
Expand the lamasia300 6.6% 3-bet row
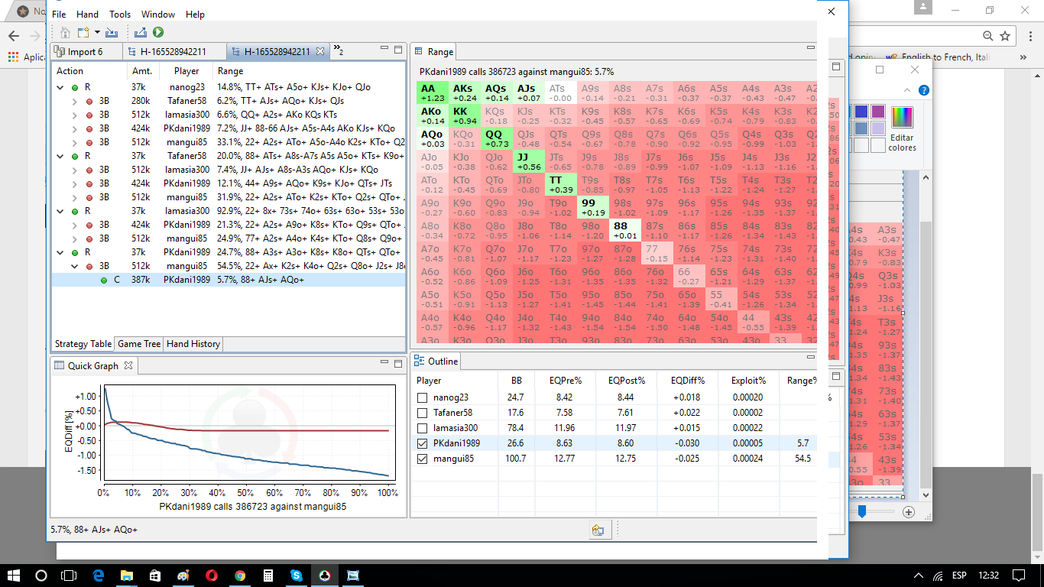click(74, 115)
